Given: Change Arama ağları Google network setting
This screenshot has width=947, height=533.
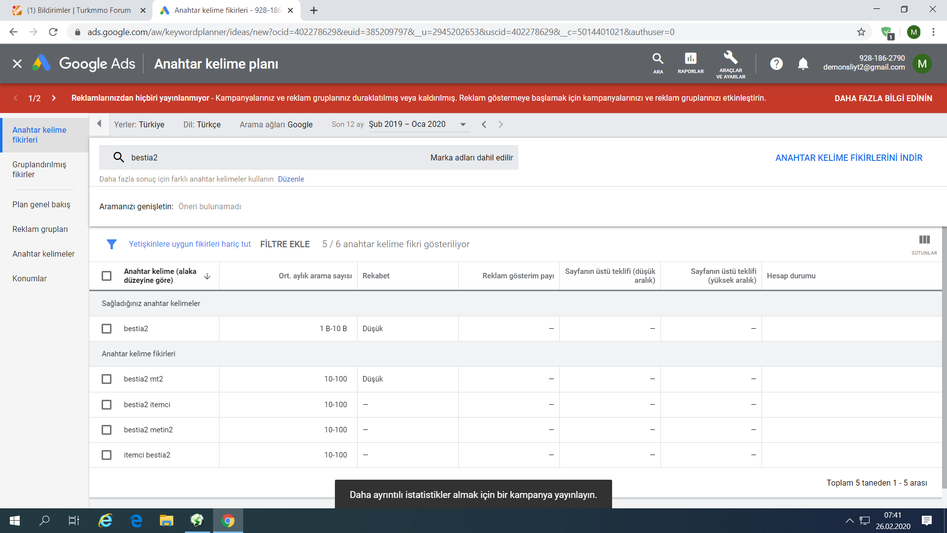Looking at the screenshot, I should point(276,124).
